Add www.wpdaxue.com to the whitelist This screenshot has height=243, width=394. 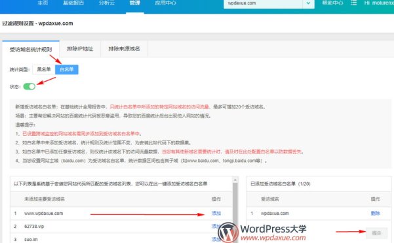point(216,213)
